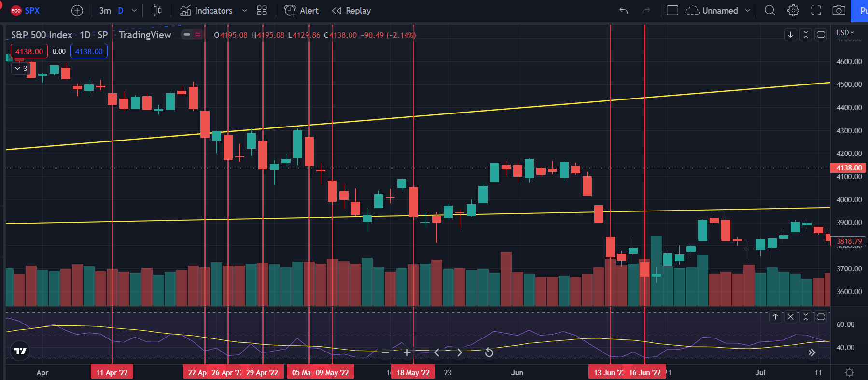Click the 29 Apr '22 date marker
The height and width of the screenshot is (380, 868).
coord(262,372)
